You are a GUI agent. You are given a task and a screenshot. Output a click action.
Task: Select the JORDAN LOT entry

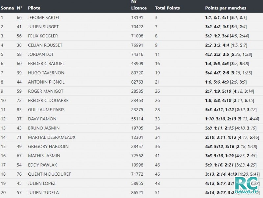[x=41, y=54]
